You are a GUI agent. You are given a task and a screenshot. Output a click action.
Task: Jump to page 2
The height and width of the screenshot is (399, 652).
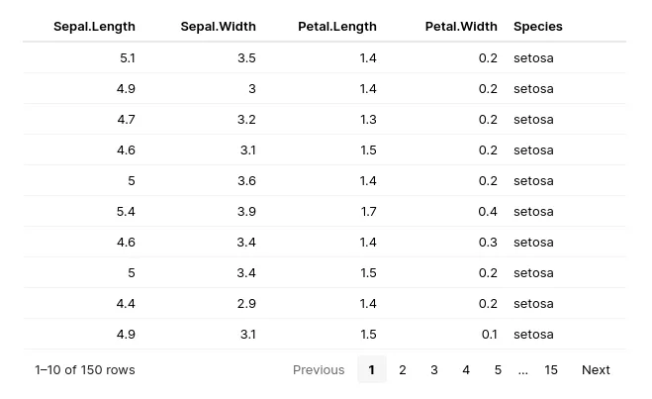point(403,369)
